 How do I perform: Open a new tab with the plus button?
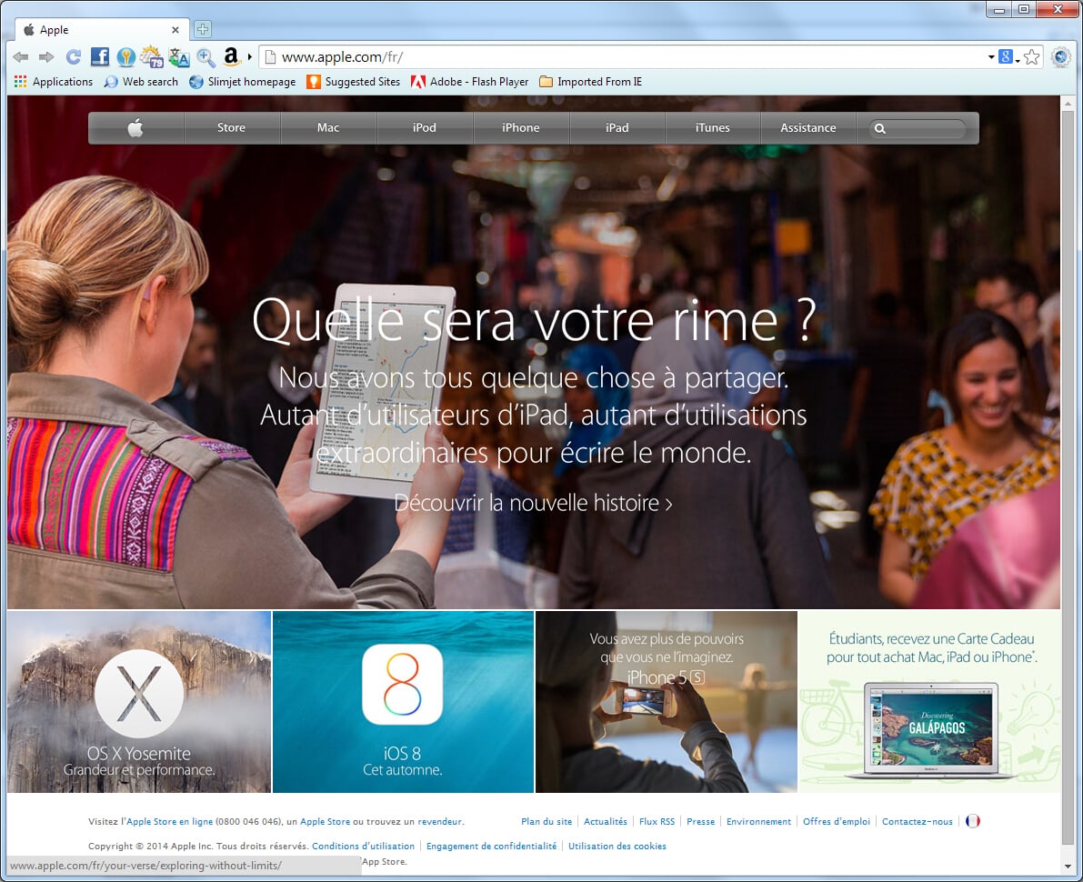coord(203,29)
